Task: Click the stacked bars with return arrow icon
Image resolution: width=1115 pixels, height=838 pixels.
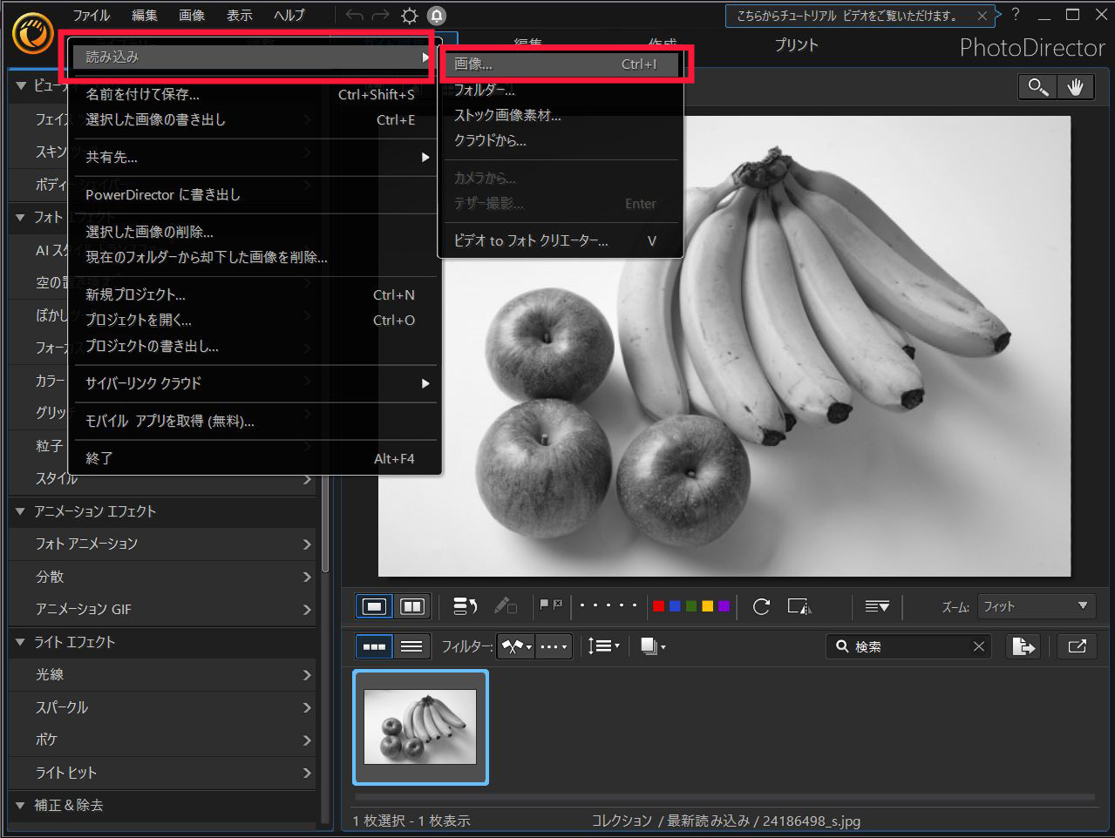Action: tap(465, 606)
